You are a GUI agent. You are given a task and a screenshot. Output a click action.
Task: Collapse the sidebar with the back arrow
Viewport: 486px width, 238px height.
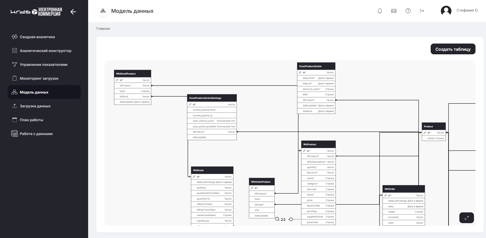73,12
